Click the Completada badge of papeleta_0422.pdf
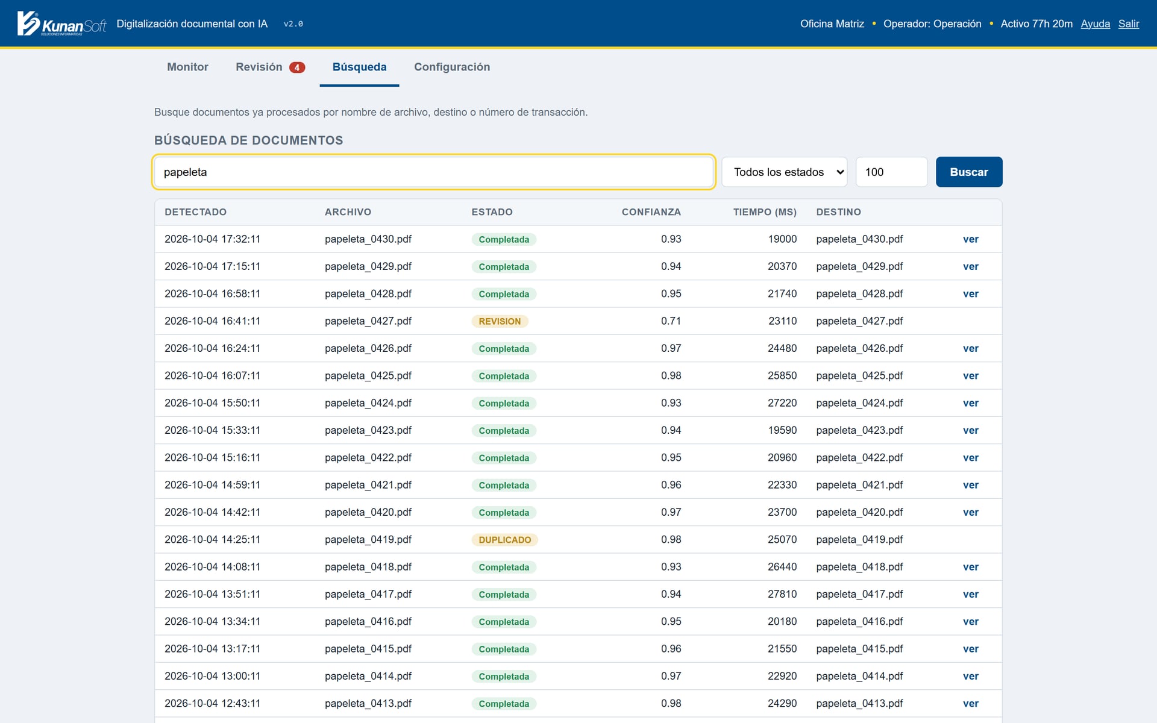 click(504, 458)
